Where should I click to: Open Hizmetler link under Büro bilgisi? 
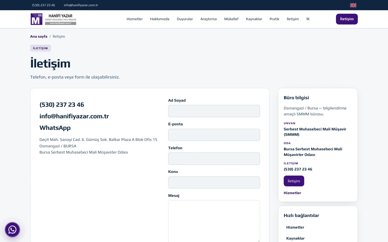292,193
